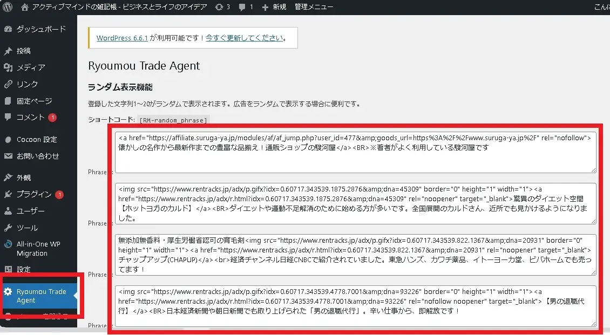
Task: Click the 外観 brush icon
Action: pos(8,177)
